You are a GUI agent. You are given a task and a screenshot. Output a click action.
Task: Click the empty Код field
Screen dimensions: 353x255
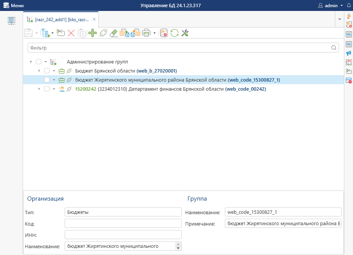click(x=123, y=223)
